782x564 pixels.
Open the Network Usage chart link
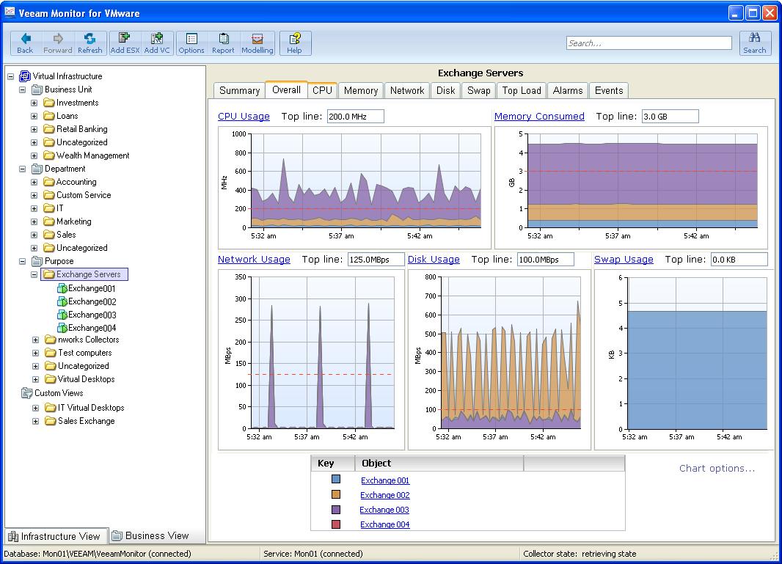(x=254, y=260)
